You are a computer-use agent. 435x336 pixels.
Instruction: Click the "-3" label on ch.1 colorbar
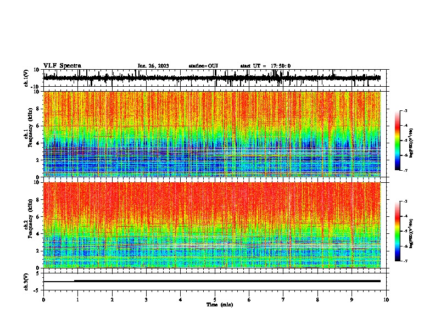(405, 111)
